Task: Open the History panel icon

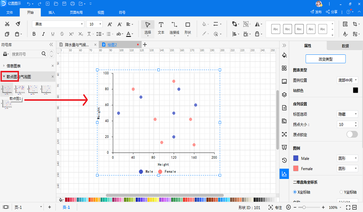Action: pos(284,160)
